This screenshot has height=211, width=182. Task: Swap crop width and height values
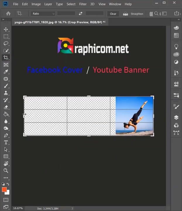tap(80, 13)
